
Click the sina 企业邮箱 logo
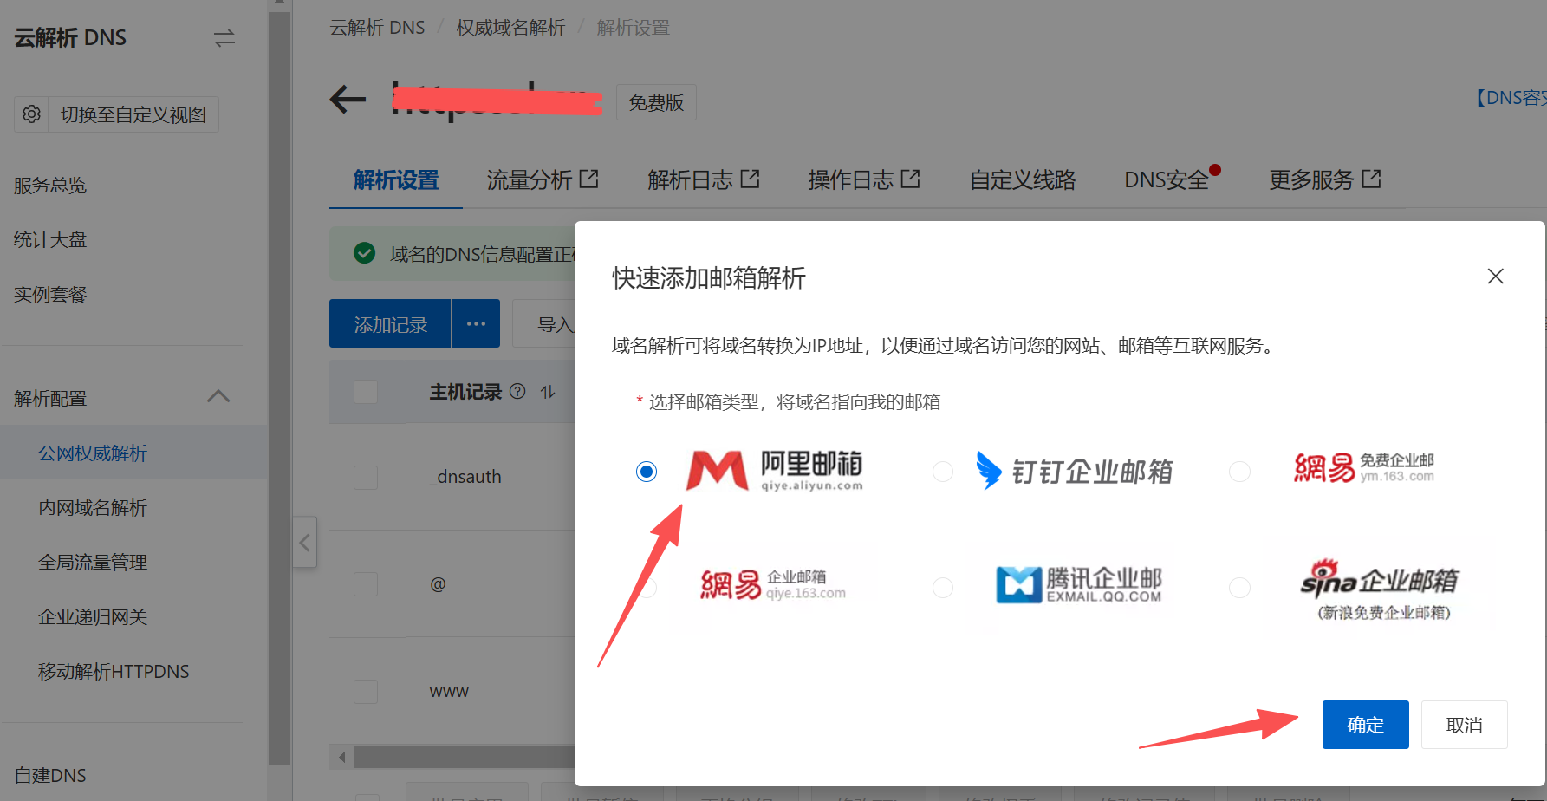(x=1380, y=589)
